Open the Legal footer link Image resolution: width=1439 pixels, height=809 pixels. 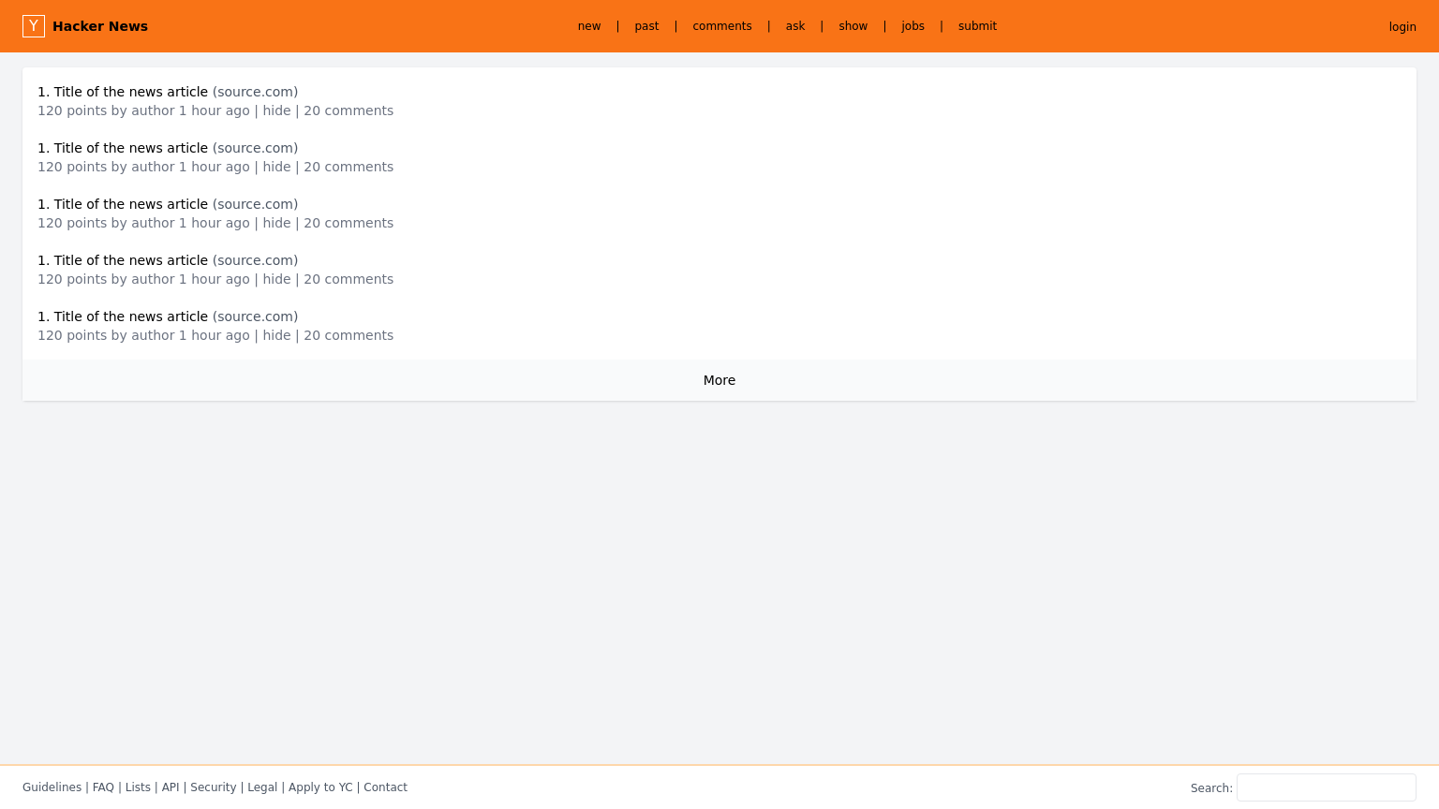pyautogui.click(x=262, y=787)
